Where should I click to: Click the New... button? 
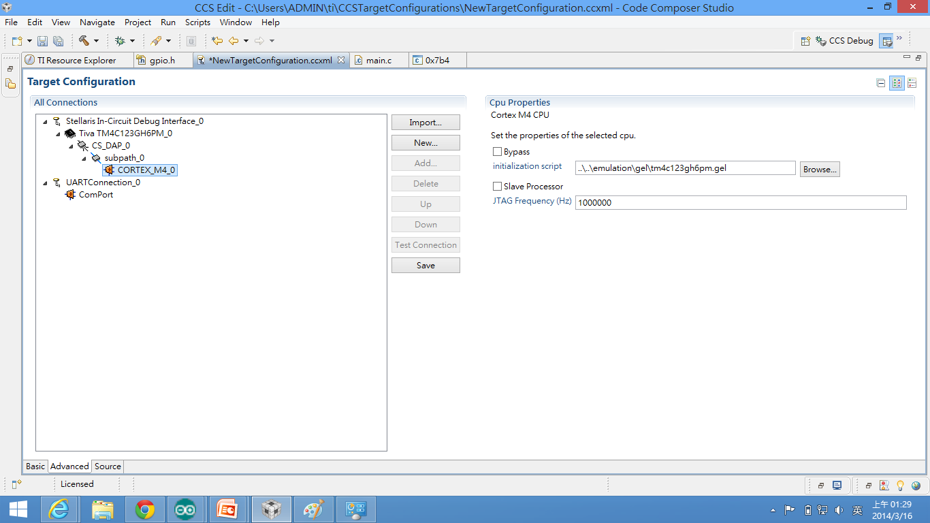point(426,143)
